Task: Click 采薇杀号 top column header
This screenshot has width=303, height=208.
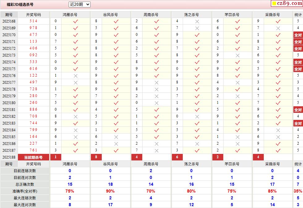Action: click(272, 15)
